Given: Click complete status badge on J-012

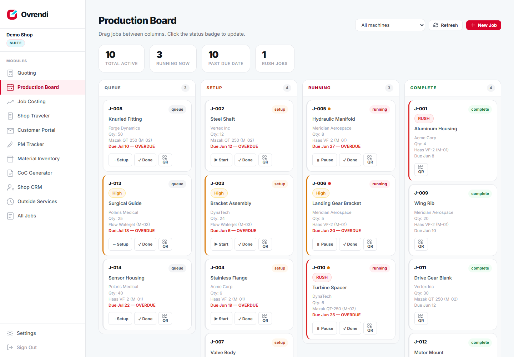Looking at the screenshot, I should (x=480, y=343).
